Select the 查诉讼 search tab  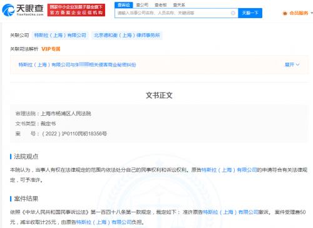(x=124, y=5)
